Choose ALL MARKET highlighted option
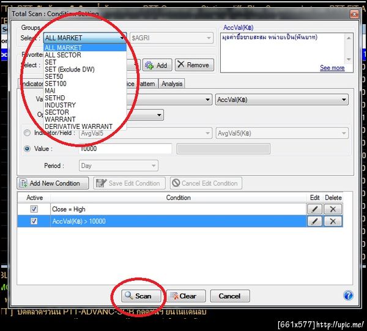367x331 pixels. 85,48
